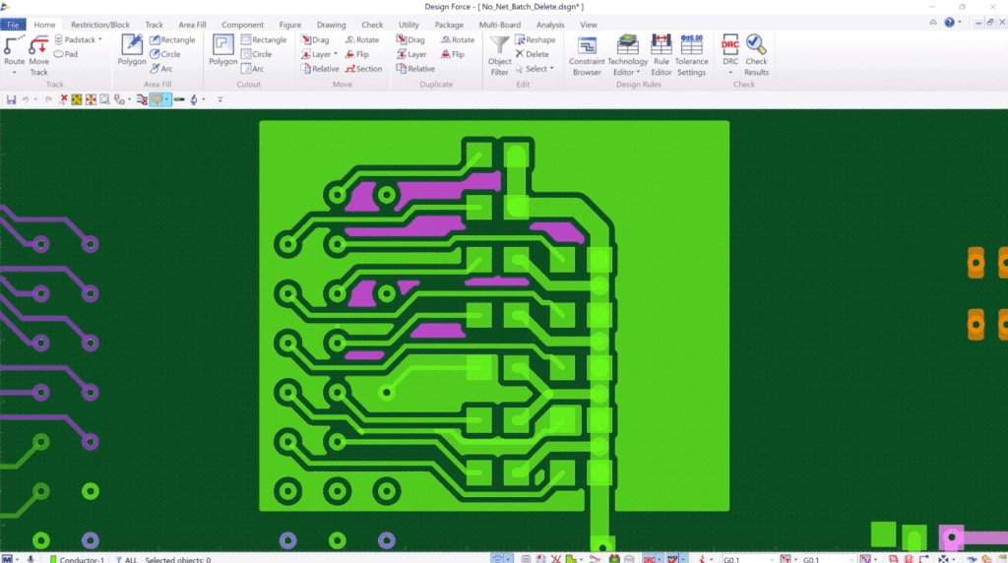The height and width of the screenshot is (563, 1008).
Task: Click the Cutout Polygon tool
Action: click(x=223, y=50)
